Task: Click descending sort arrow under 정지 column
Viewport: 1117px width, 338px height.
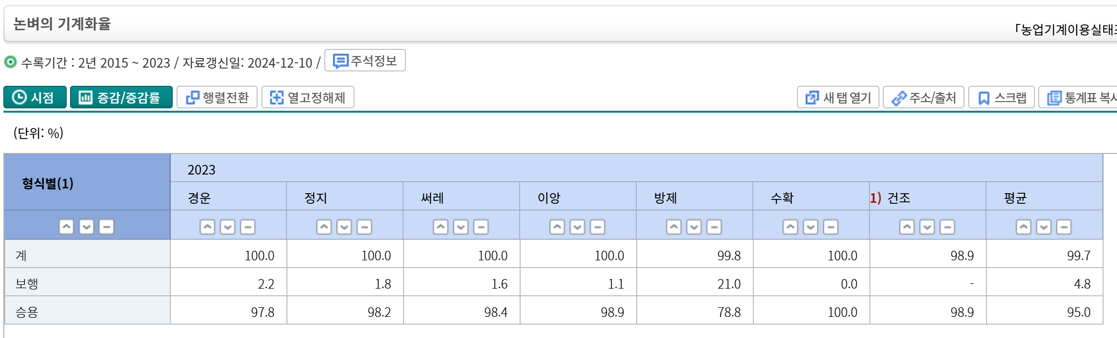Action: pyautogui.click(x=344, y=227)
